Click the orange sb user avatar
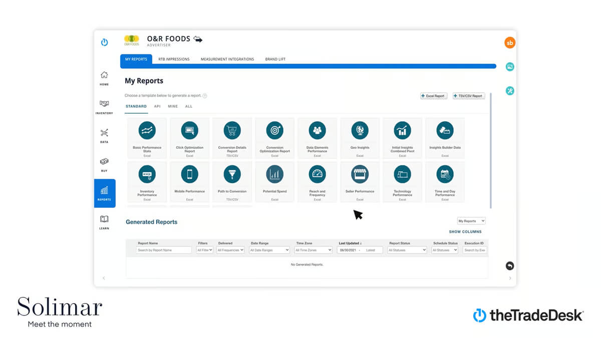 point(509,43)
